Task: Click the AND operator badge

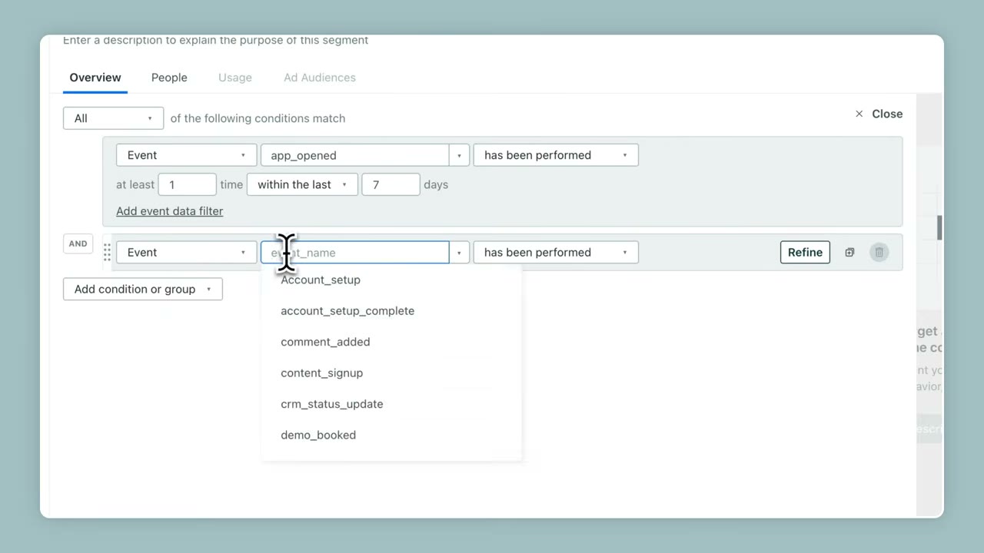Action: tap(78, 243)
